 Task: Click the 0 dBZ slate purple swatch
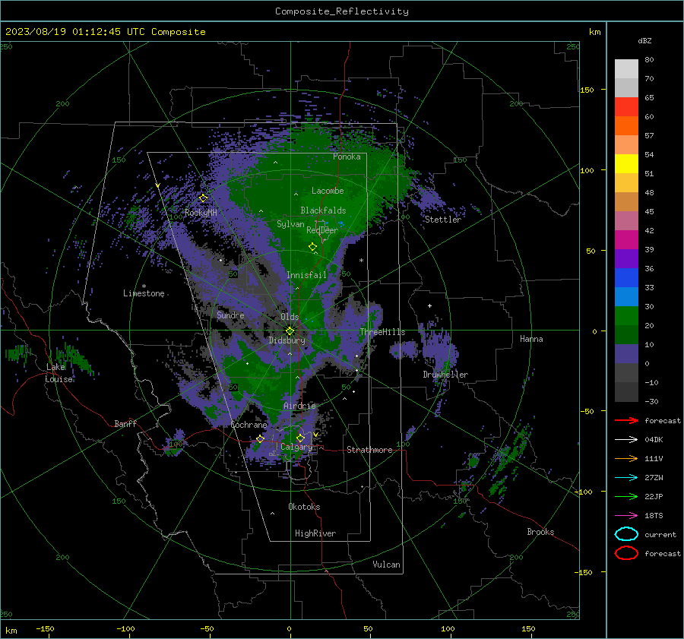click(x=626, y=354)
